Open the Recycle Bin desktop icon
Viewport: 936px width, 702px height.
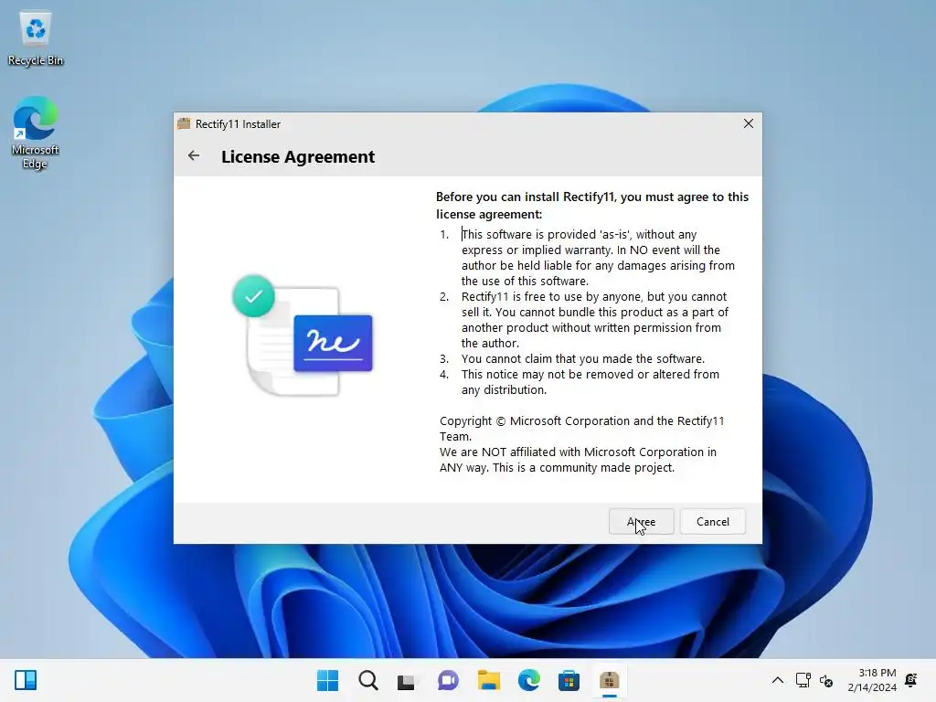(x=36, y=38)
